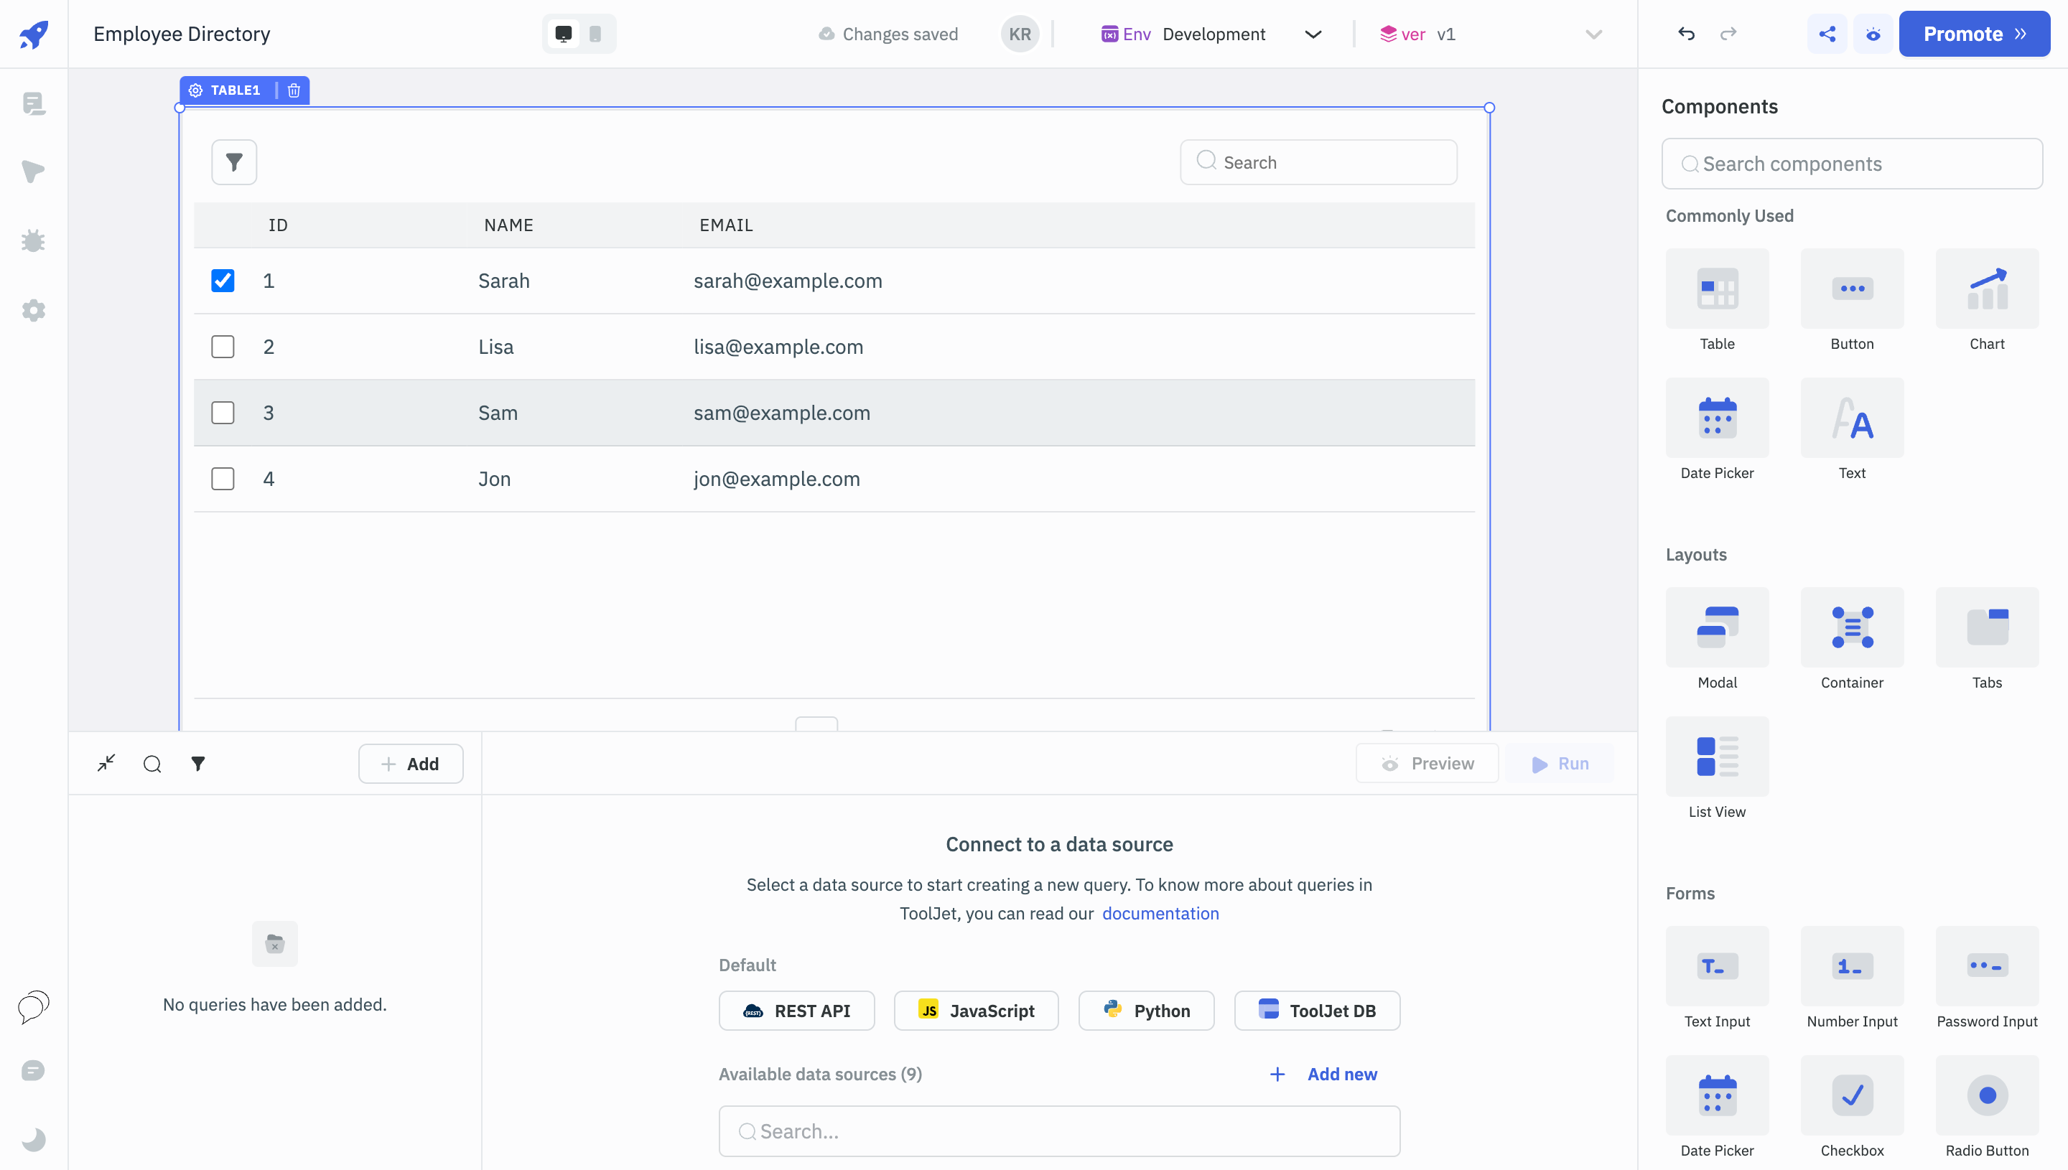Select the checkbox for the Jon row

coord(223,479)
